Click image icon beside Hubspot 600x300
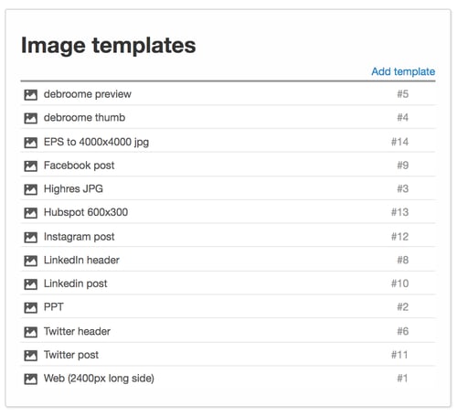 click(x=31, y=213)
